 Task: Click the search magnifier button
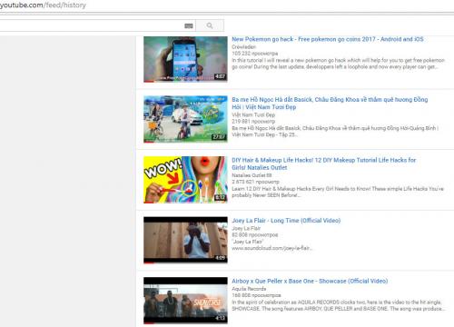point(210,25)
